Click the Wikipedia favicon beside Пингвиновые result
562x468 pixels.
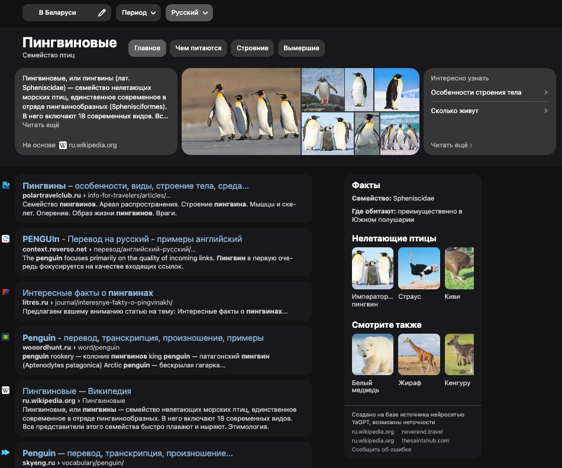pyautogui.click(x=5, y=390)
